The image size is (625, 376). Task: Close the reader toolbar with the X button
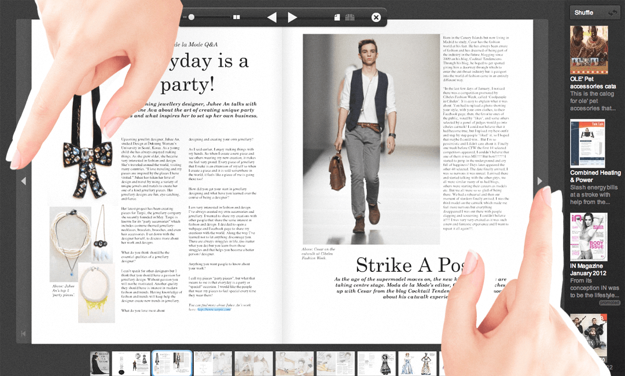[x=376, y=17]
